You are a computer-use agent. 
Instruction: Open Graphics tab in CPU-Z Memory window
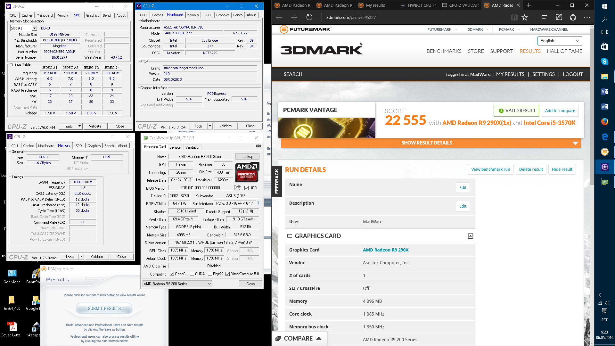tap(94, 146)
